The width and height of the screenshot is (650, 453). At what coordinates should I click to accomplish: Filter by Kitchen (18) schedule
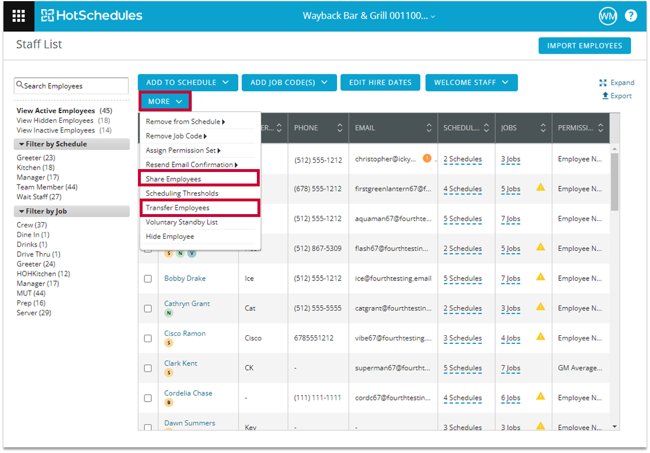pos(36,167)
